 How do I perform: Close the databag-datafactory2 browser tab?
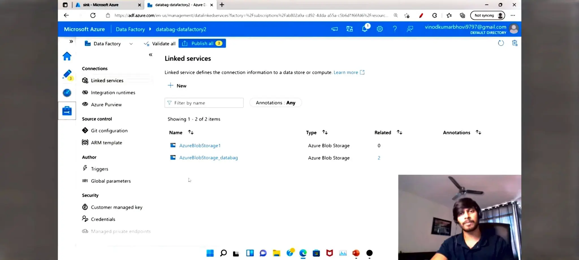point(211,5)
